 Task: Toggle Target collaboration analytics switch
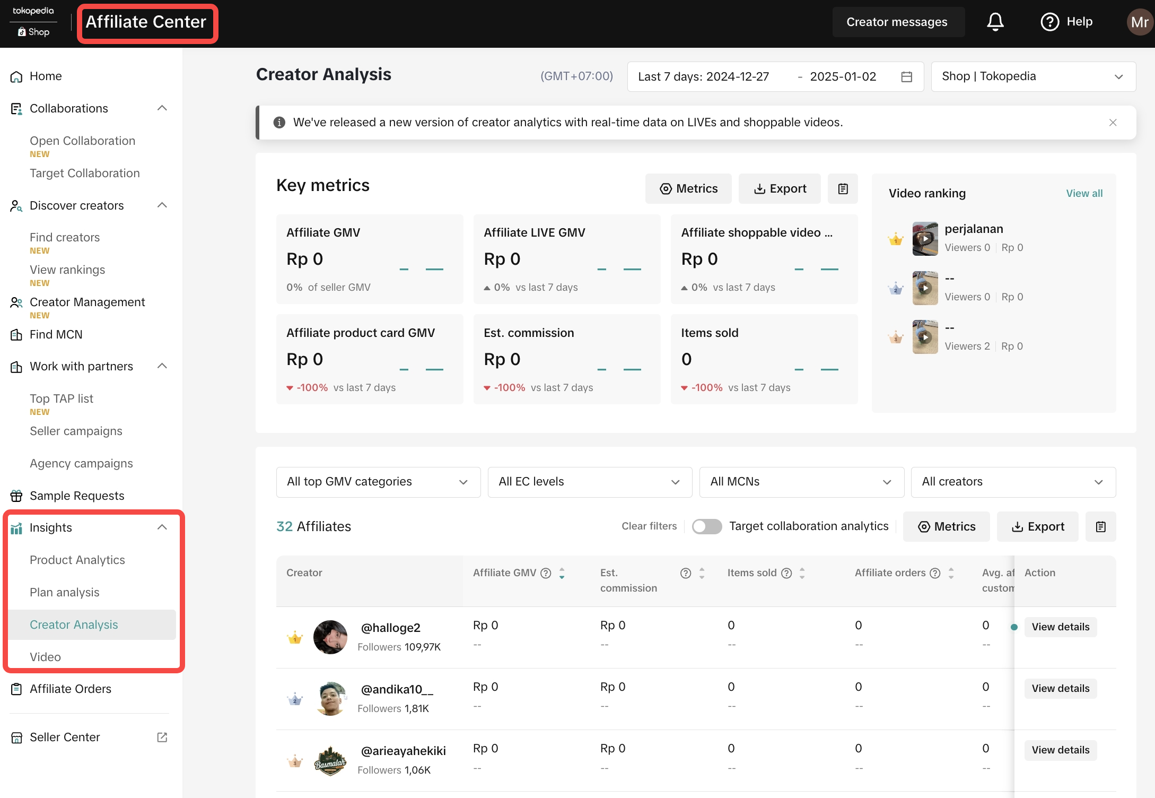pyautogui.click(x=706, y=526)
